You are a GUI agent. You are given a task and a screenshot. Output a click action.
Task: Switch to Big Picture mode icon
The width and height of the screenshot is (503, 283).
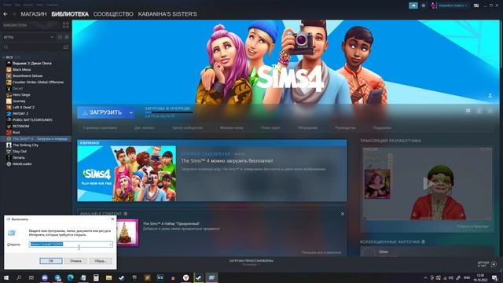(476, 6)
